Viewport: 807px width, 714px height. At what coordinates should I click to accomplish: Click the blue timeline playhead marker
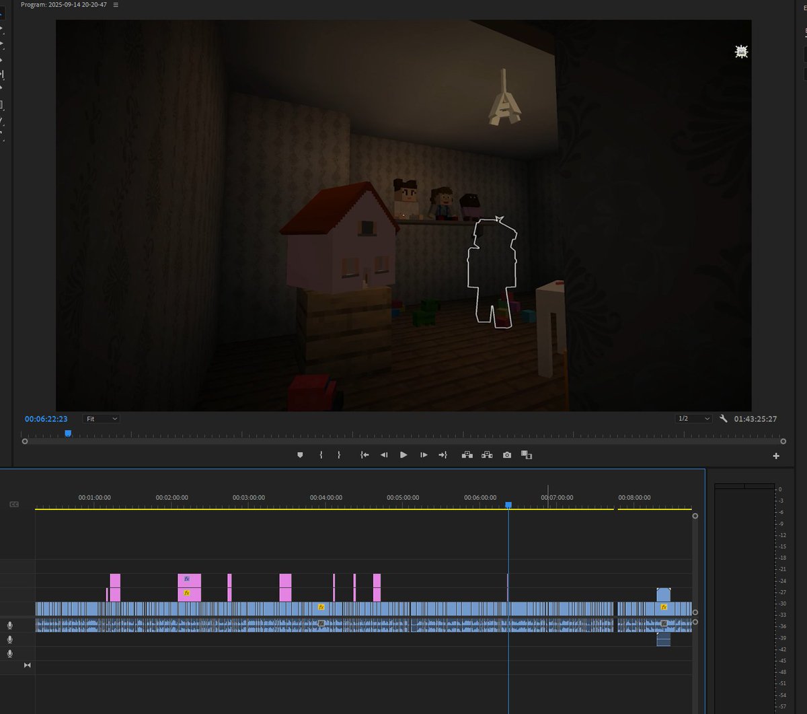tap(508, 505)
